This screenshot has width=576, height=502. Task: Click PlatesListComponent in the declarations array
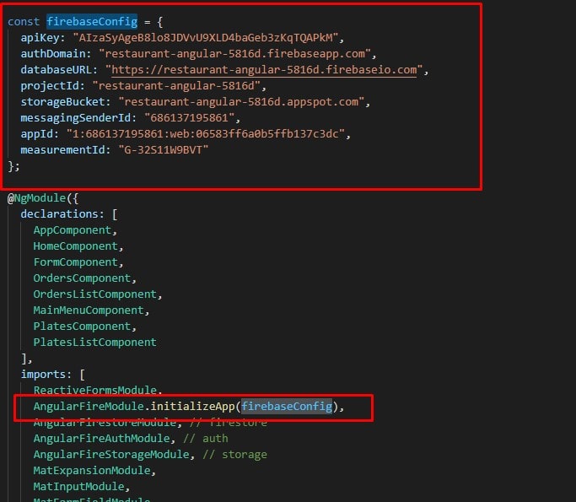pos(94,342)
